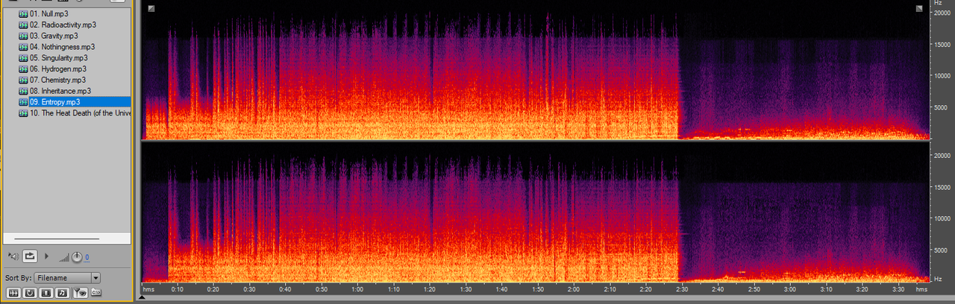Click 10000 on top channel frequency scale
The width and height of the screenshot is (955, 304).
point(941,75)
